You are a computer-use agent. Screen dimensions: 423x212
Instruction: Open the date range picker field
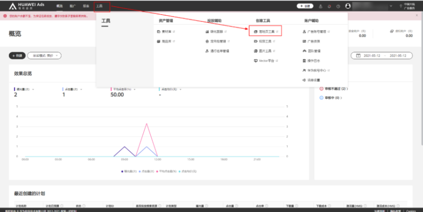point(381,56)
